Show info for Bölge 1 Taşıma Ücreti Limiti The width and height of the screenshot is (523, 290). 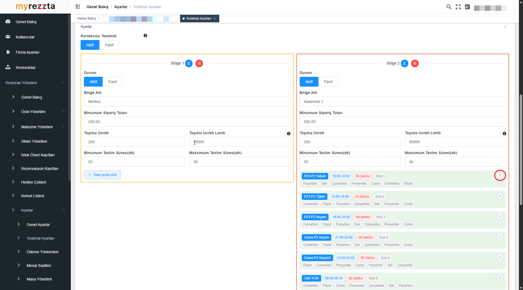[x=289, y=133]
